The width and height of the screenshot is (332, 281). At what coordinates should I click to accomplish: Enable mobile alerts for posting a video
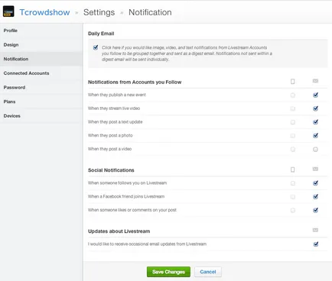pos(293,149)
